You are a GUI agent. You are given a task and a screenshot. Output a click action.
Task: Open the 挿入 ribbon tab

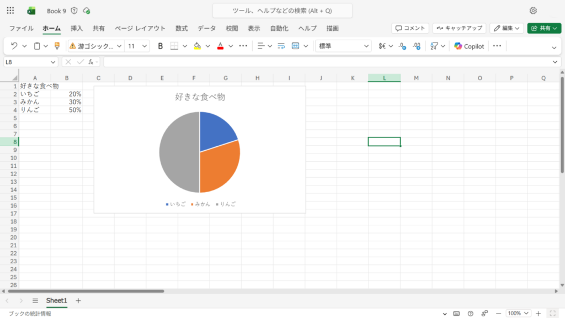coord(77,28)
